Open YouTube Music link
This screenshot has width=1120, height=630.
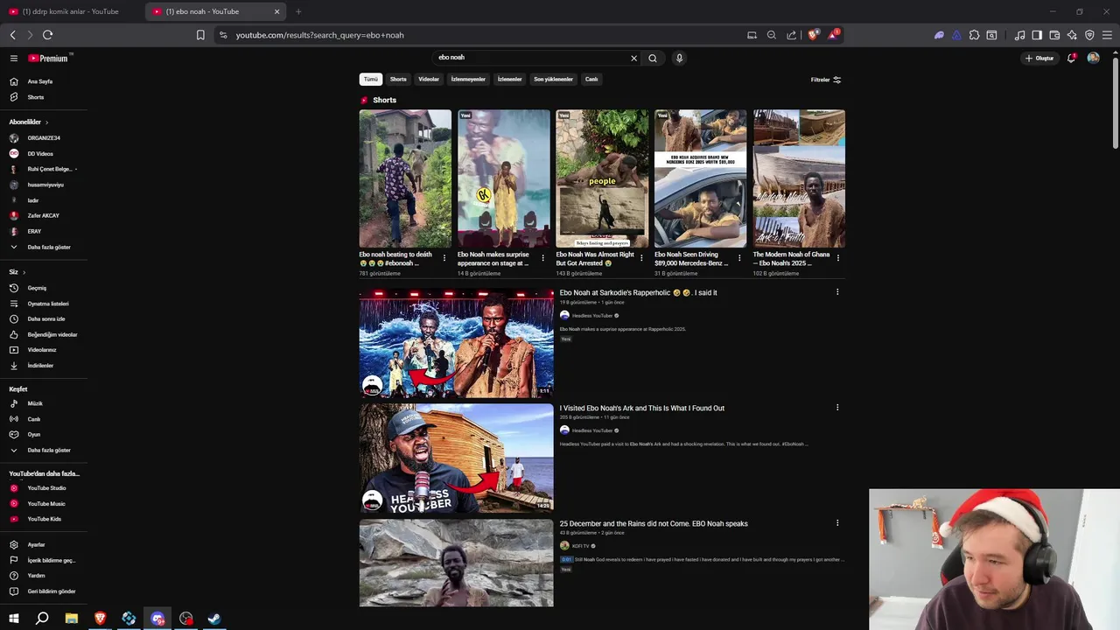(x=44, y=504)
